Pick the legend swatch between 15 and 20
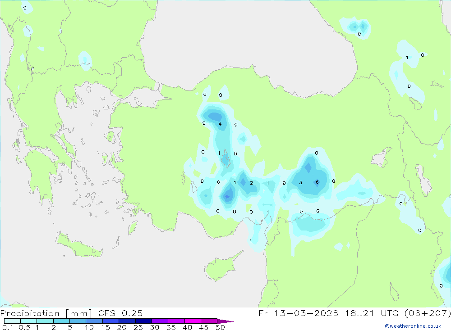 [111, 321]
